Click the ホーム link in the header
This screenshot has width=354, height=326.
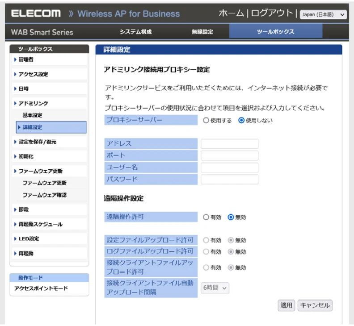click(x=231, y=13)
